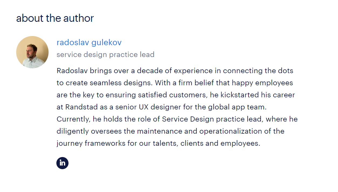Click the word "diligently" in the bio
The image size is (338, 192).
pyautogui.click(x=73, y=131)
